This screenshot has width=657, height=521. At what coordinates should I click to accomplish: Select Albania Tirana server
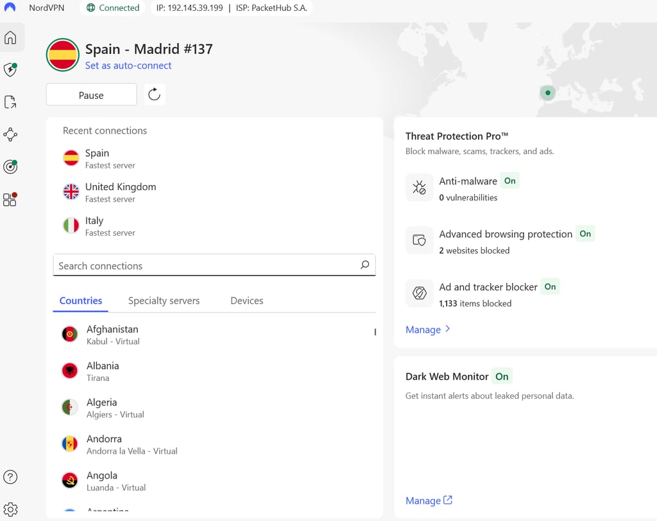(x=214, y=371)
